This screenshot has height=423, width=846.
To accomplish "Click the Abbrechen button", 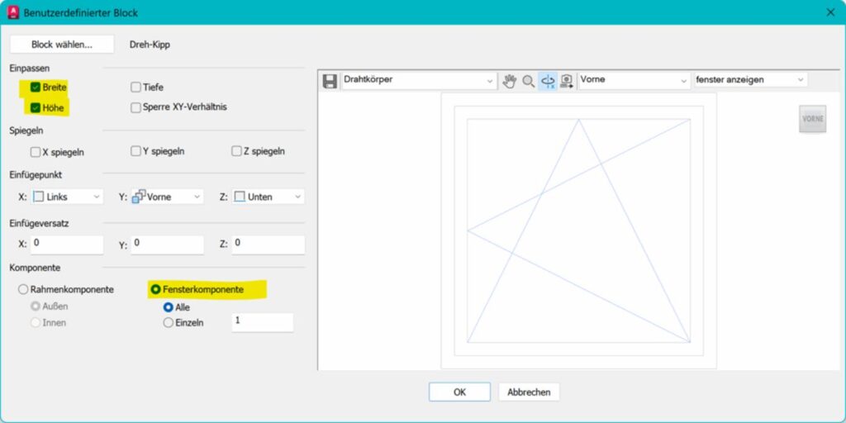I will (x=529, y=392).
